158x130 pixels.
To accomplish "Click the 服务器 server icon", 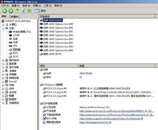I will (x=7, y=64).
